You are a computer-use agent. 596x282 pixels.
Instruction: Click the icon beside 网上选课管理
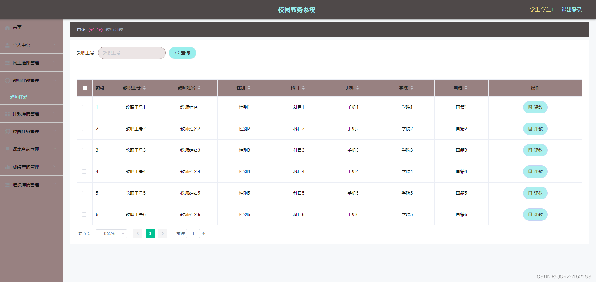coord(7,63)
